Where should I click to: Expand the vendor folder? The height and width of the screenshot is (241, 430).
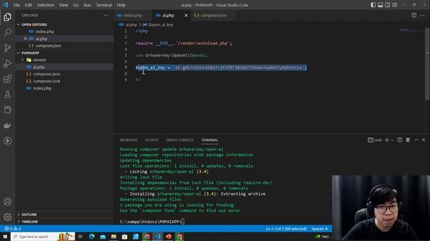[40, 60]
